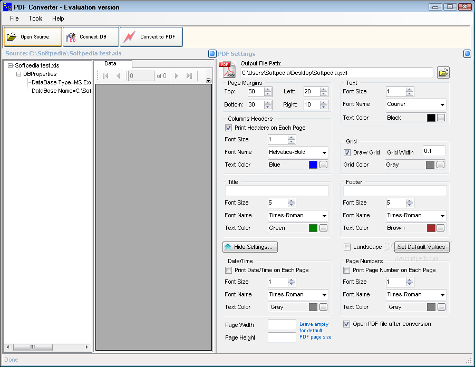
Task: Click the blue PDF Settings panel icon
Action: [x=467, y=54]
